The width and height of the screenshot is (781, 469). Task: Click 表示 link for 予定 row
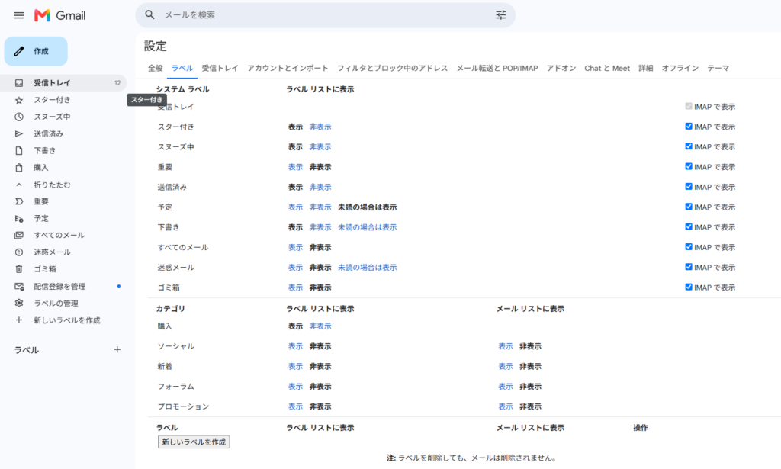295,207
